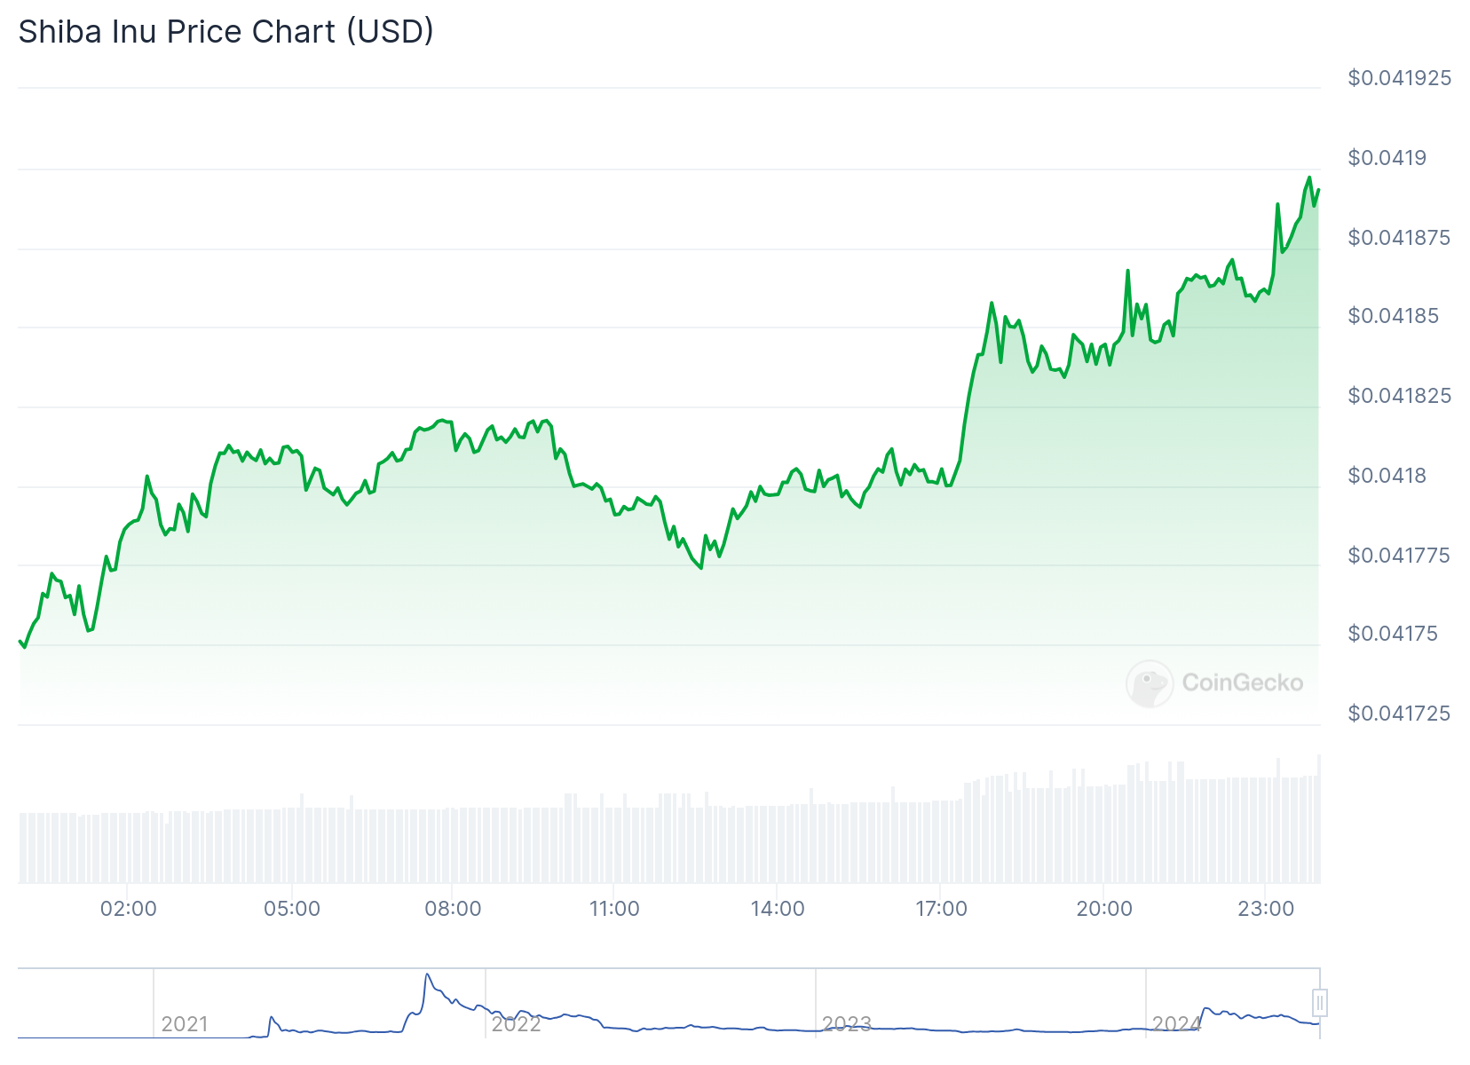1470x1065 pixels.
Task: Click the 11:00 time axis label
Action: [614, 909]
